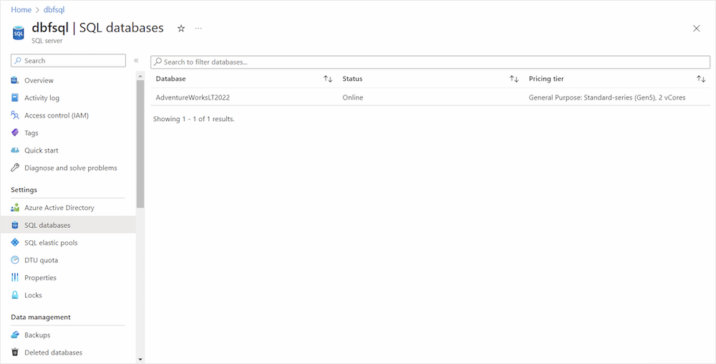Click the DTU quota gauge icon

[15, 260]
